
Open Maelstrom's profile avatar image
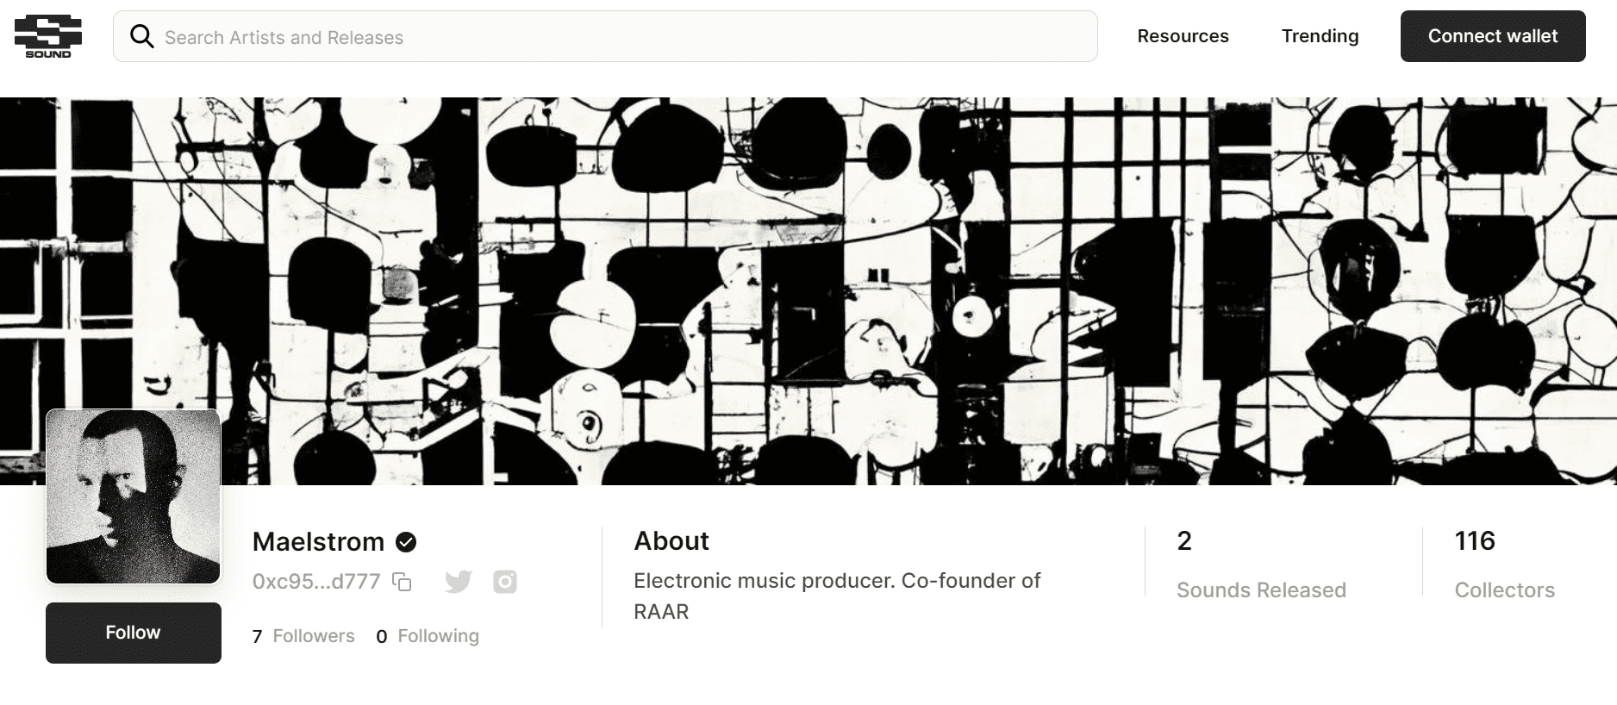(x=134, y=496)
